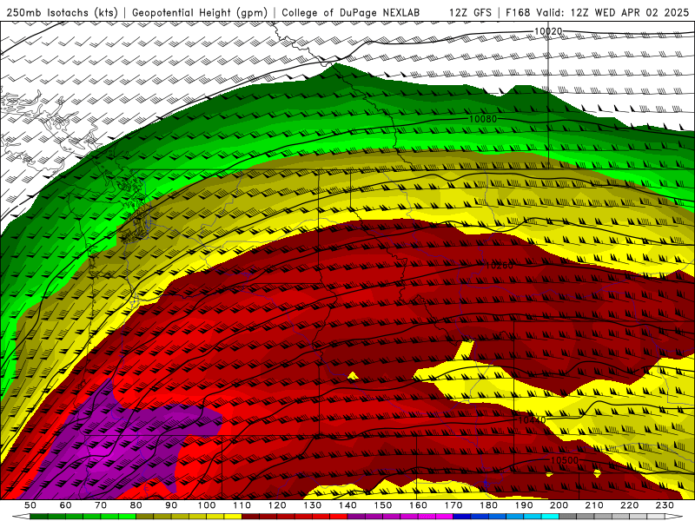Click the 210 value on the color scale

point(594,505)
